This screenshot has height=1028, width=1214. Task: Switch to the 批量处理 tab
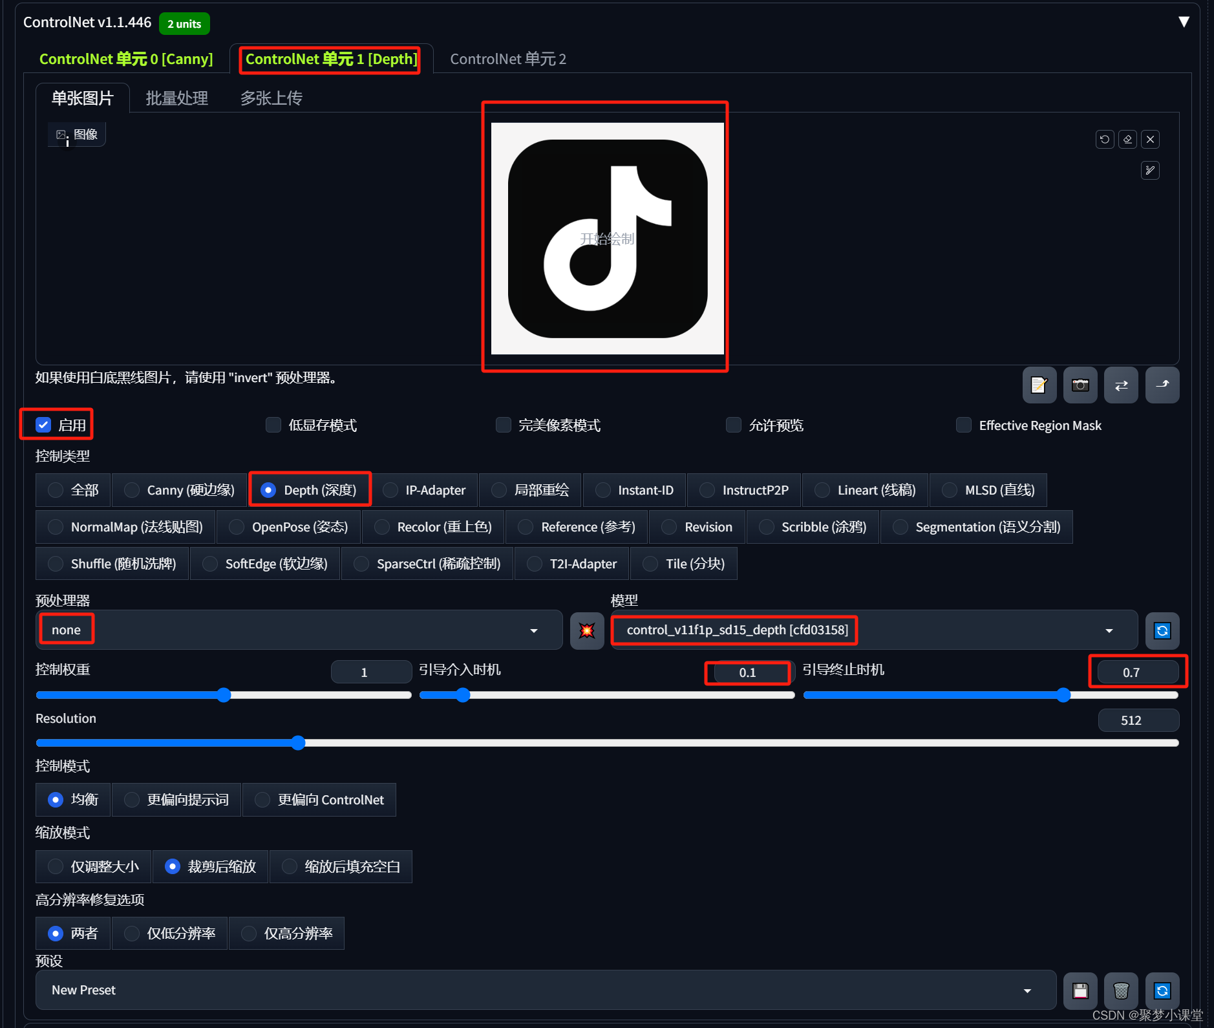point(176,98)
